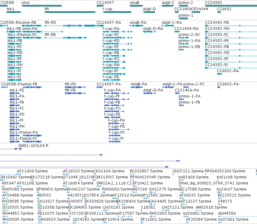The height and width of the screenshot is (224, 257).
Task: Click the lkb1 gene label
Action: click(11, 9)
